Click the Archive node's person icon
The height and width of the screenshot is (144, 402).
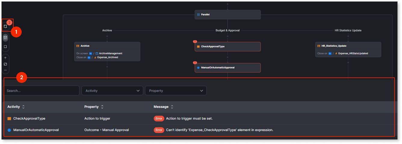click(78, 46)
